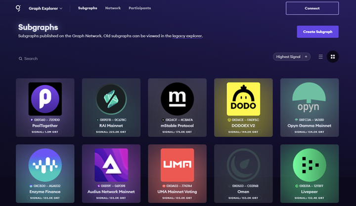Switch to the Network tab
Image resolution: width=356 pixels, height=206 pixels.
click(x=113, y=8)
